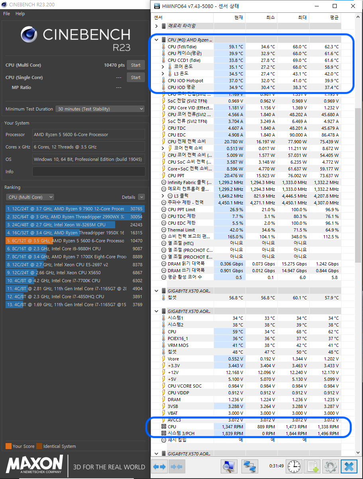363x479 pixels.
Task: Click the 10470 pts multi core score
Action: coord(114,65)
